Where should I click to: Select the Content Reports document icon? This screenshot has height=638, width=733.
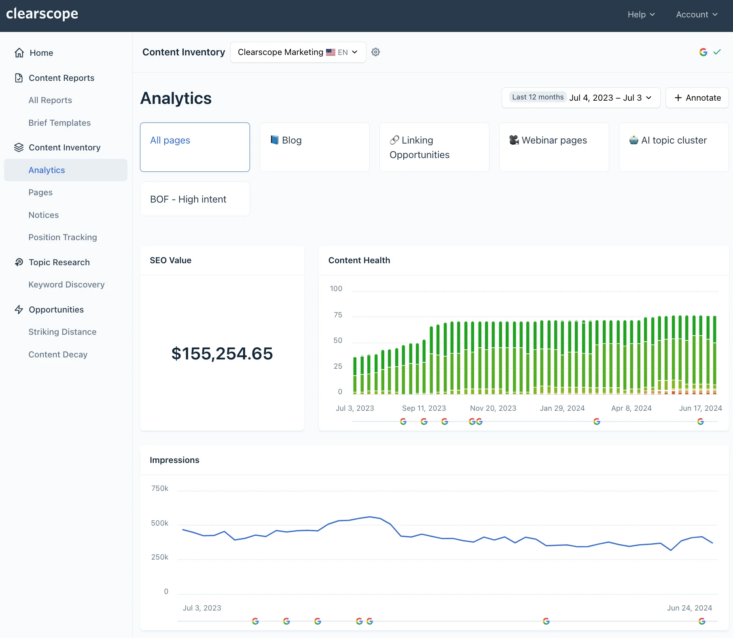click(19, 78)
